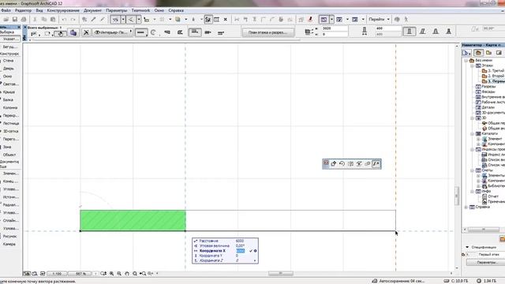Open the dropdown beside floor plan window button
505x284 pixels.
(331, 20)
